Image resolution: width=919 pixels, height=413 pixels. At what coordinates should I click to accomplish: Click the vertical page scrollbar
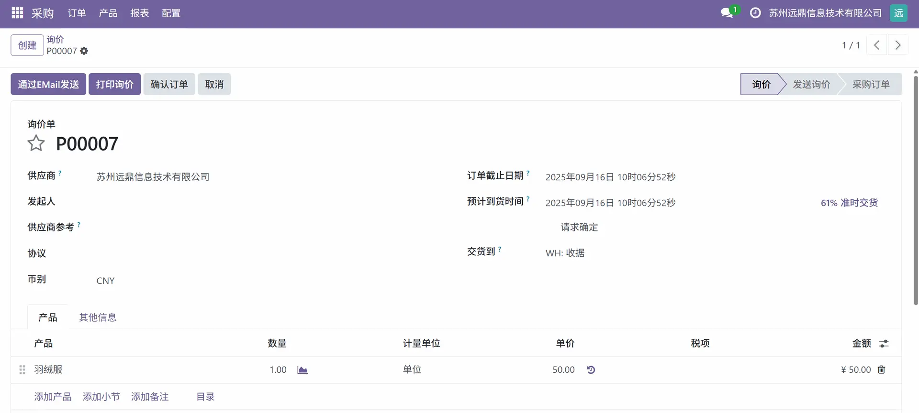[x=916, y=191]
